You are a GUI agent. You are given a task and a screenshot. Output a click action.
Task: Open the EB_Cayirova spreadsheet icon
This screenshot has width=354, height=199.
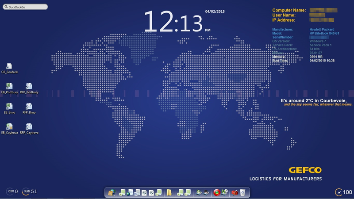click(x=9, y=129)
